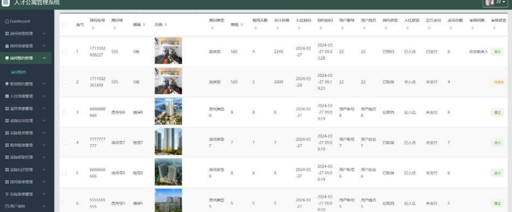The height and width of the screenshot is (212, 512).
Task: Sort by 租用天数 column sort icon
Action: pyautogui.click(x=255, y=28)
